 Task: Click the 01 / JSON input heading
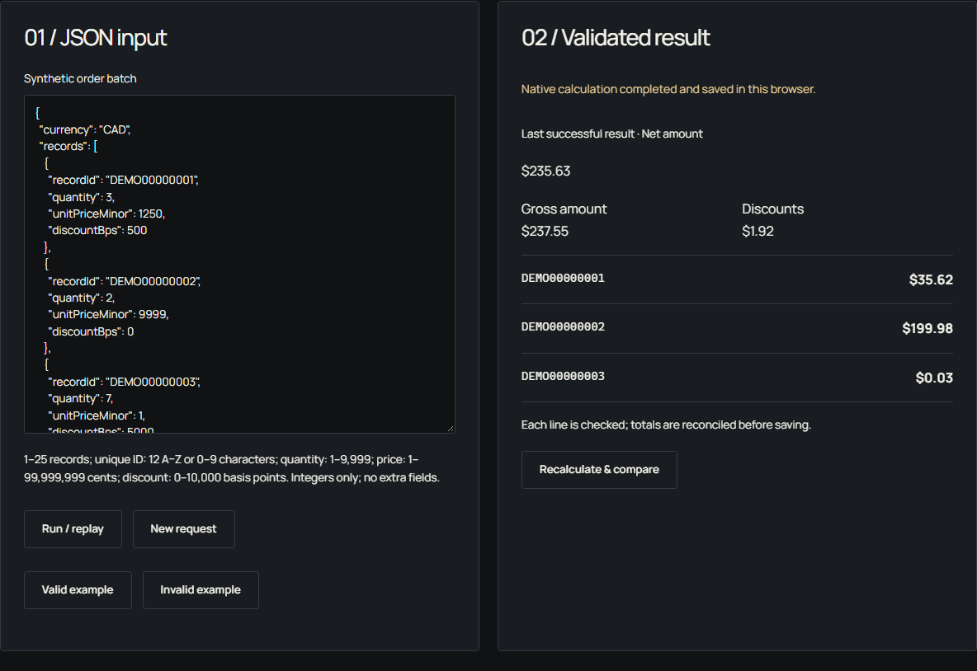[x=96, y=38]
